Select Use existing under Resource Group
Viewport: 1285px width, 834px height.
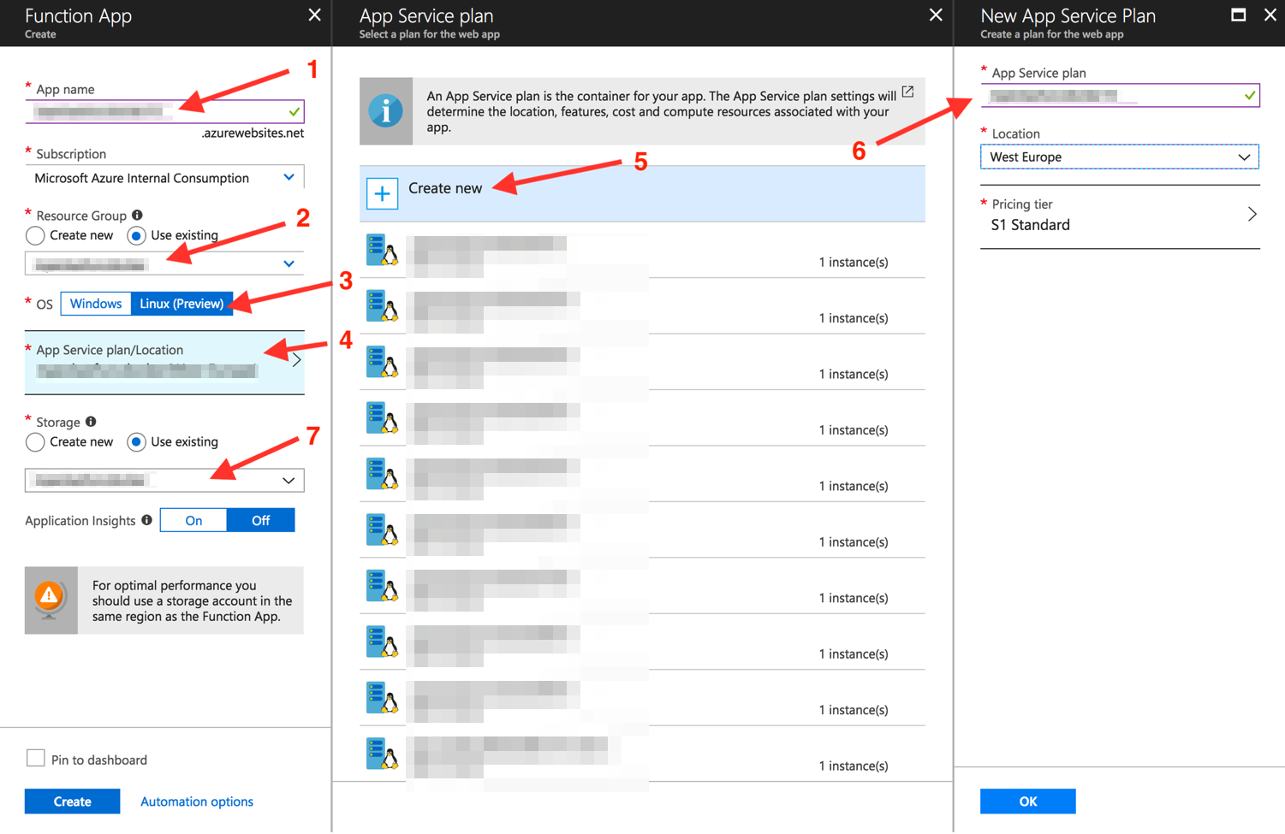136,235
